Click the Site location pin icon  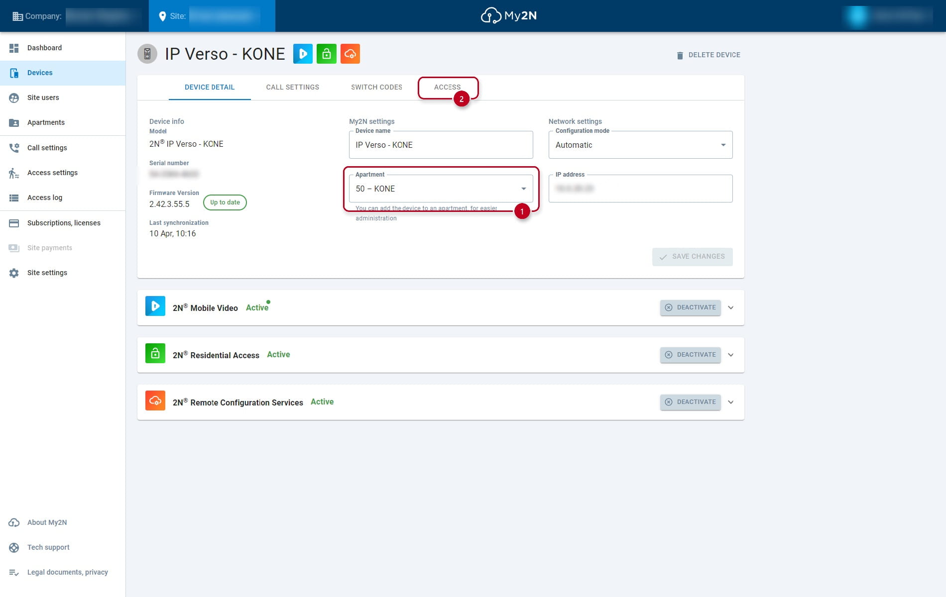tap(162, 16)
